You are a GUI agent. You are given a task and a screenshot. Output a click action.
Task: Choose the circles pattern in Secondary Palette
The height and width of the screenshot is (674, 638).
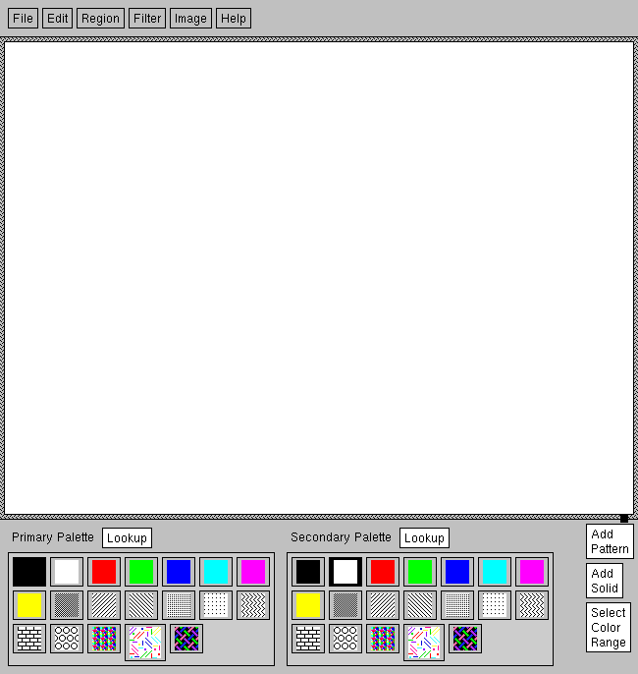click(346, 639)
